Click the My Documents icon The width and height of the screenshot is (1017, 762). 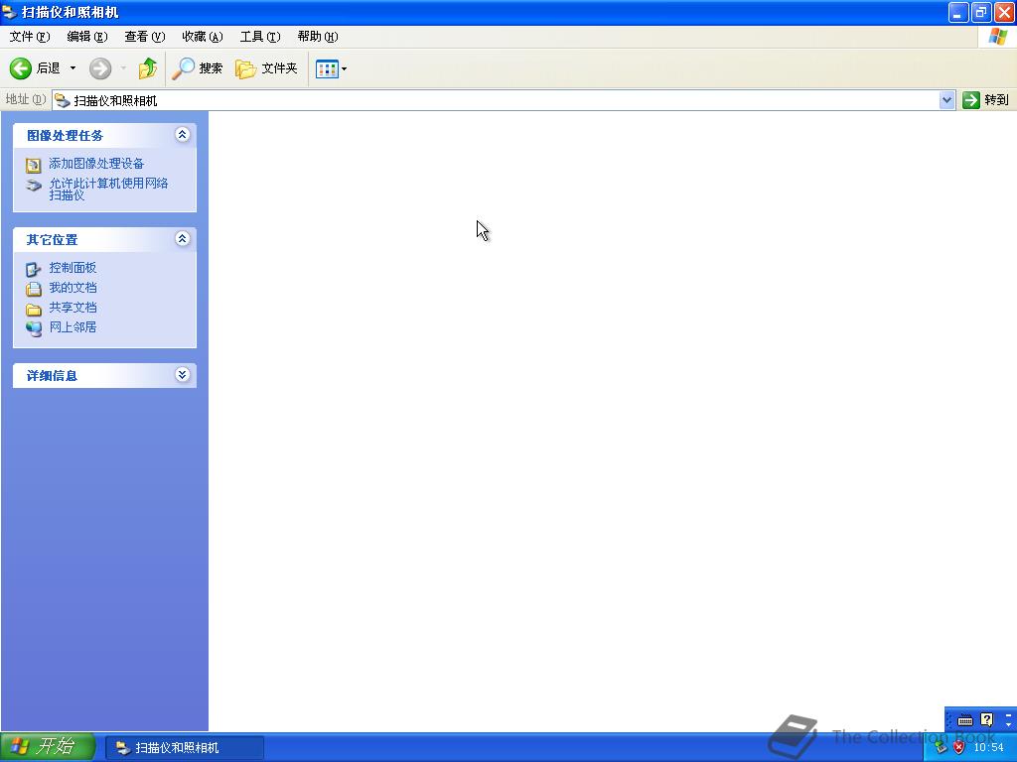[x=33, y=289]
